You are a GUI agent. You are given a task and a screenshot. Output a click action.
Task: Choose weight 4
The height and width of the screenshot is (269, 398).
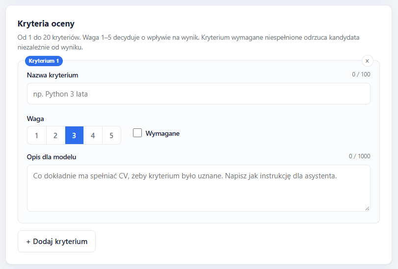pos(93,135)
